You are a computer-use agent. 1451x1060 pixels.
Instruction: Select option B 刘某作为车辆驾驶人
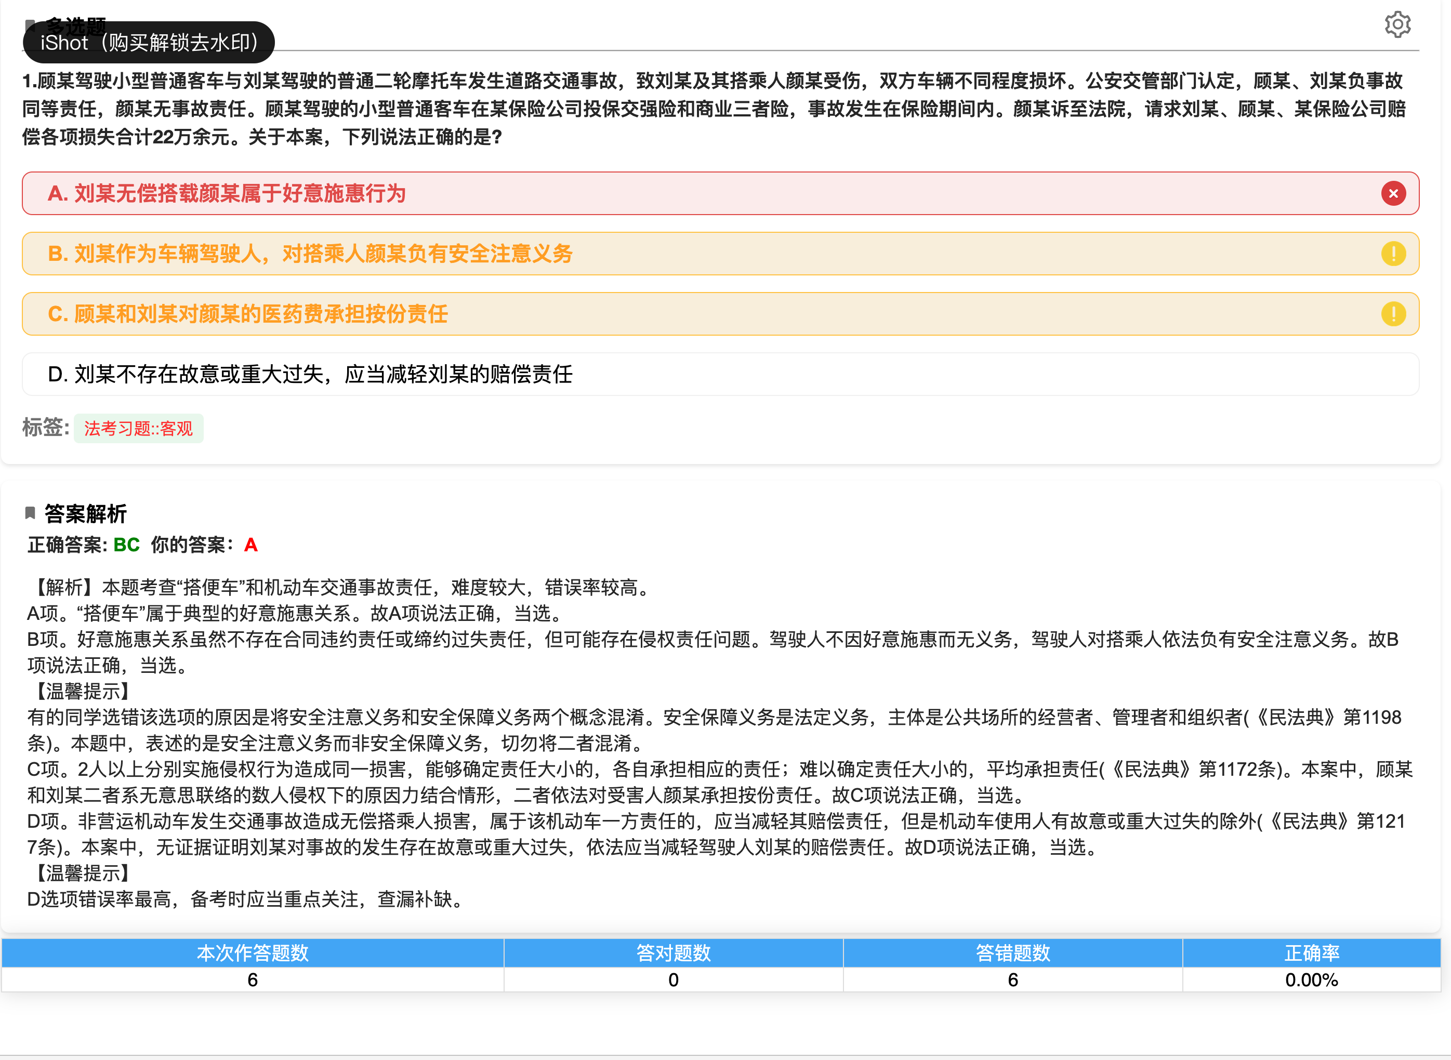(x=310, y=254)
